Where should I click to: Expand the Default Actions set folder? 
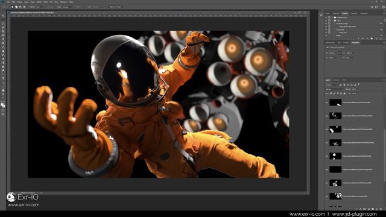[x=332, y=17]
